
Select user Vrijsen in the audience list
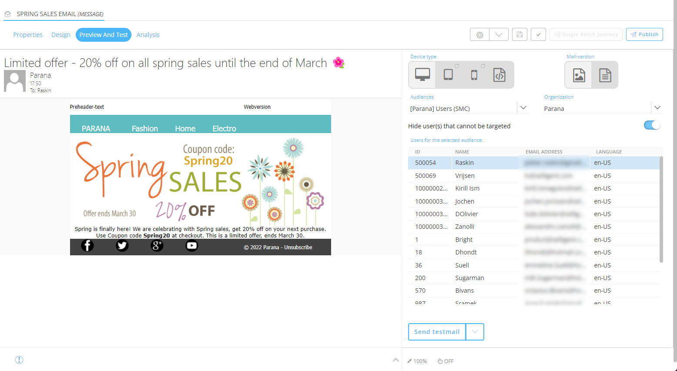pos(465,176)
